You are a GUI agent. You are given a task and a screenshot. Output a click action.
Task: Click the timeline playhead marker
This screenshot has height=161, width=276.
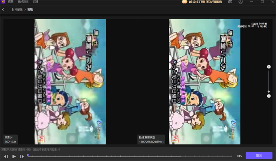click(28, 155)
